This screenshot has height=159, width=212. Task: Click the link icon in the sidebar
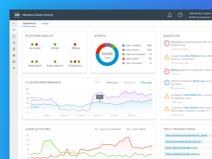pyautogui.click(x=14, y=68)
